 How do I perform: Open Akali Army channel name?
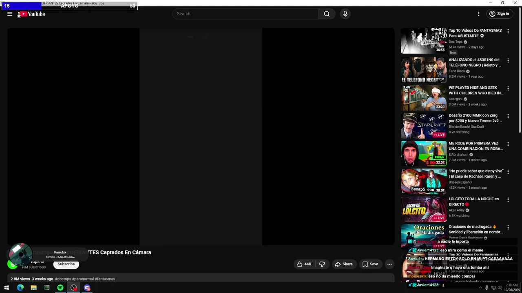coord(456,210)
